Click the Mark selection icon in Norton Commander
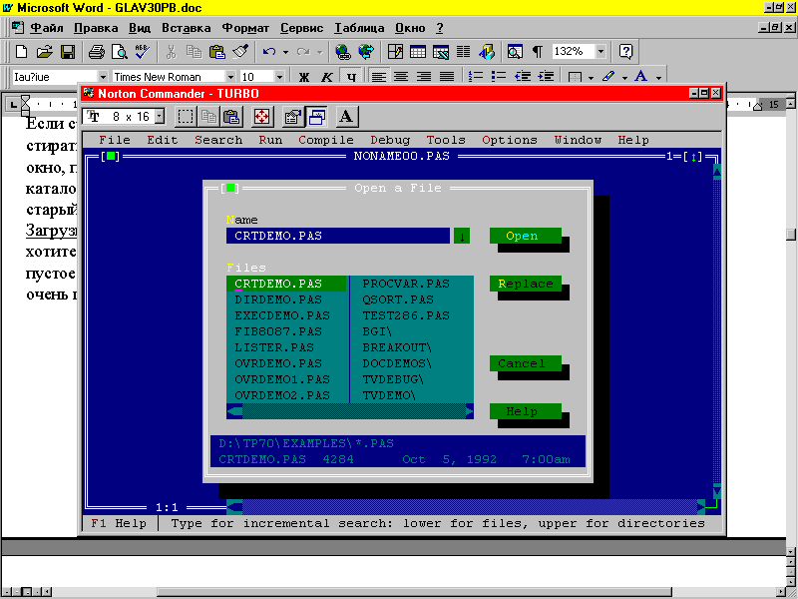Image resolution: width=798 pixels, height=599 pixels. point(186,117)
